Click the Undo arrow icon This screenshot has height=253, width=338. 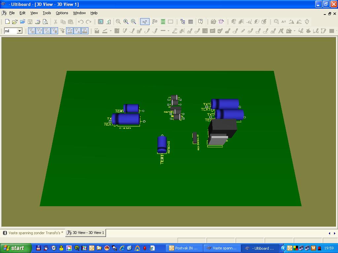coord(81,22)
